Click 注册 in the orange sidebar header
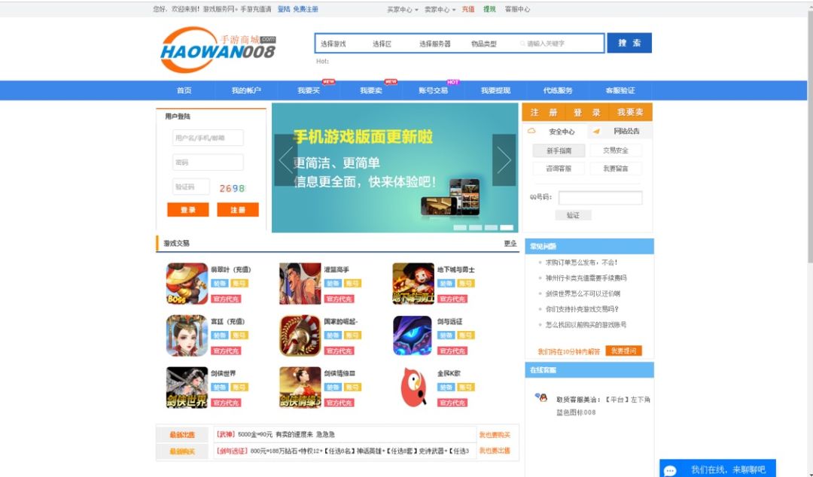 coord(544,113)
